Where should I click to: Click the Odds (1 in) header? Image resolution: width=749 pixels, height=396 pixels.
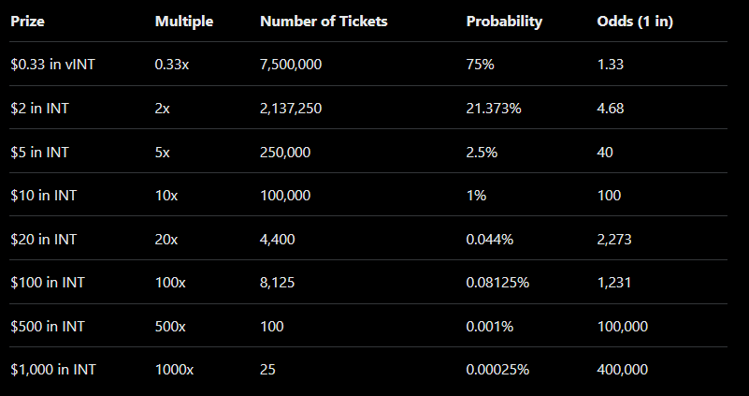(635, 22)
